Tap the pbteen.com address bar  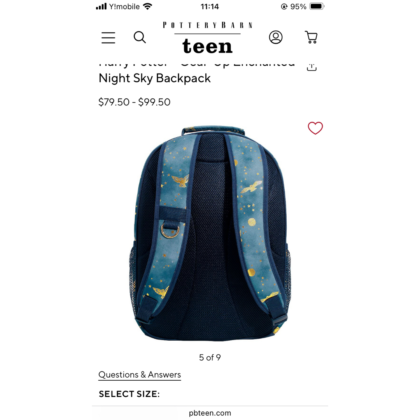click(210, 413)
